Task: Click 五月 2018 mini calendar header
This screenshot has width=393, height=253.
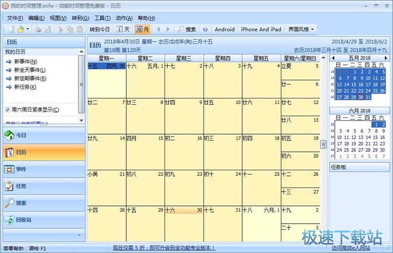Action: [x=359, y=58]
